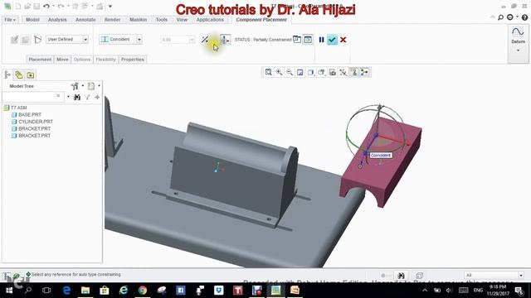Open the Properties panel tab
Image resolution: width=531 pixels, height=298 pixels.
[x=133, y=60]
